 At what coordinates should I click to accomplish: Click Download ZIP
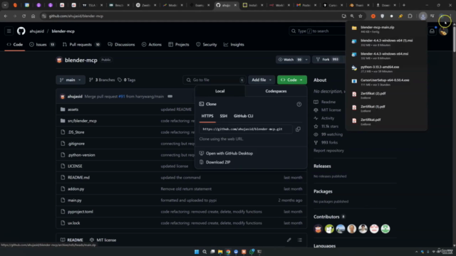tap(218, 162)
